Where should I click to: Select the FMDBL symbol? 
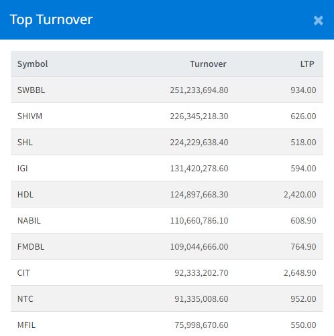pos(31,247)
